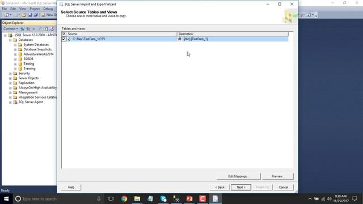
Task: Click the Refresh icon in Object Explorer toolbar
Action: [x=45, y=29]
